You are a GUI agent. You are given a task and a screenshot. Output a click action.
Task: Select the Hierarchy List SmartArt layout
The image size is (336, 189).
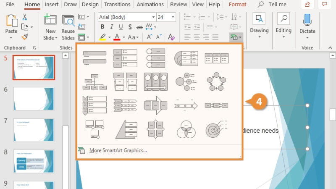tap(125, 81)
